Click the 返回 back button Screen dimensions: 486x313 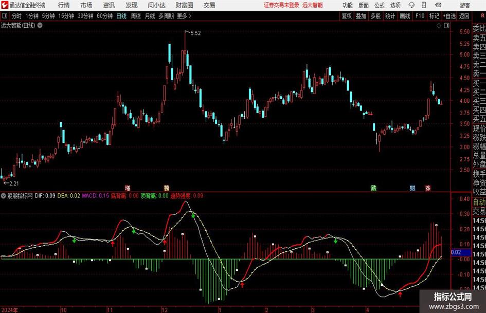(x=464, y=16)
